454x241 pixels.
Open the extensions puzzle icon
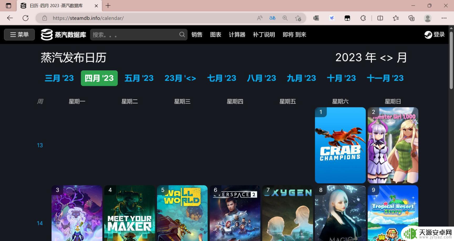coord(363,18)
